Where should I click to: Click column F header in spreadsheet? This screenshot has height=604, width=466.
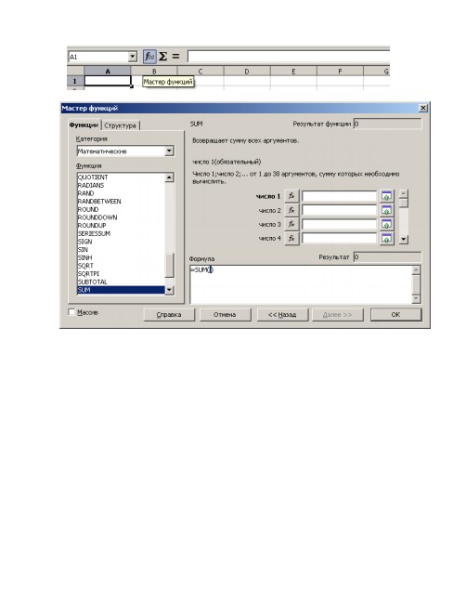(x=340, y=72)
